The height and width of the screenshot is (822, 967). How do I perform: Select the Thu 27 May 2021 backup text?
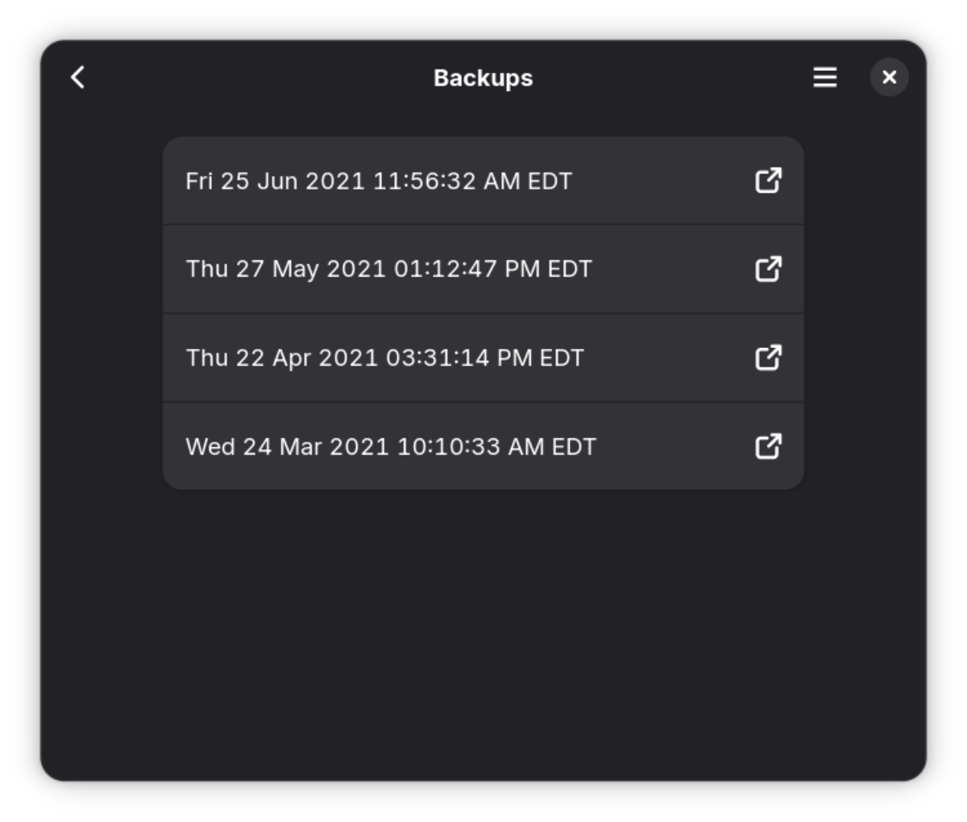point(388,269)
